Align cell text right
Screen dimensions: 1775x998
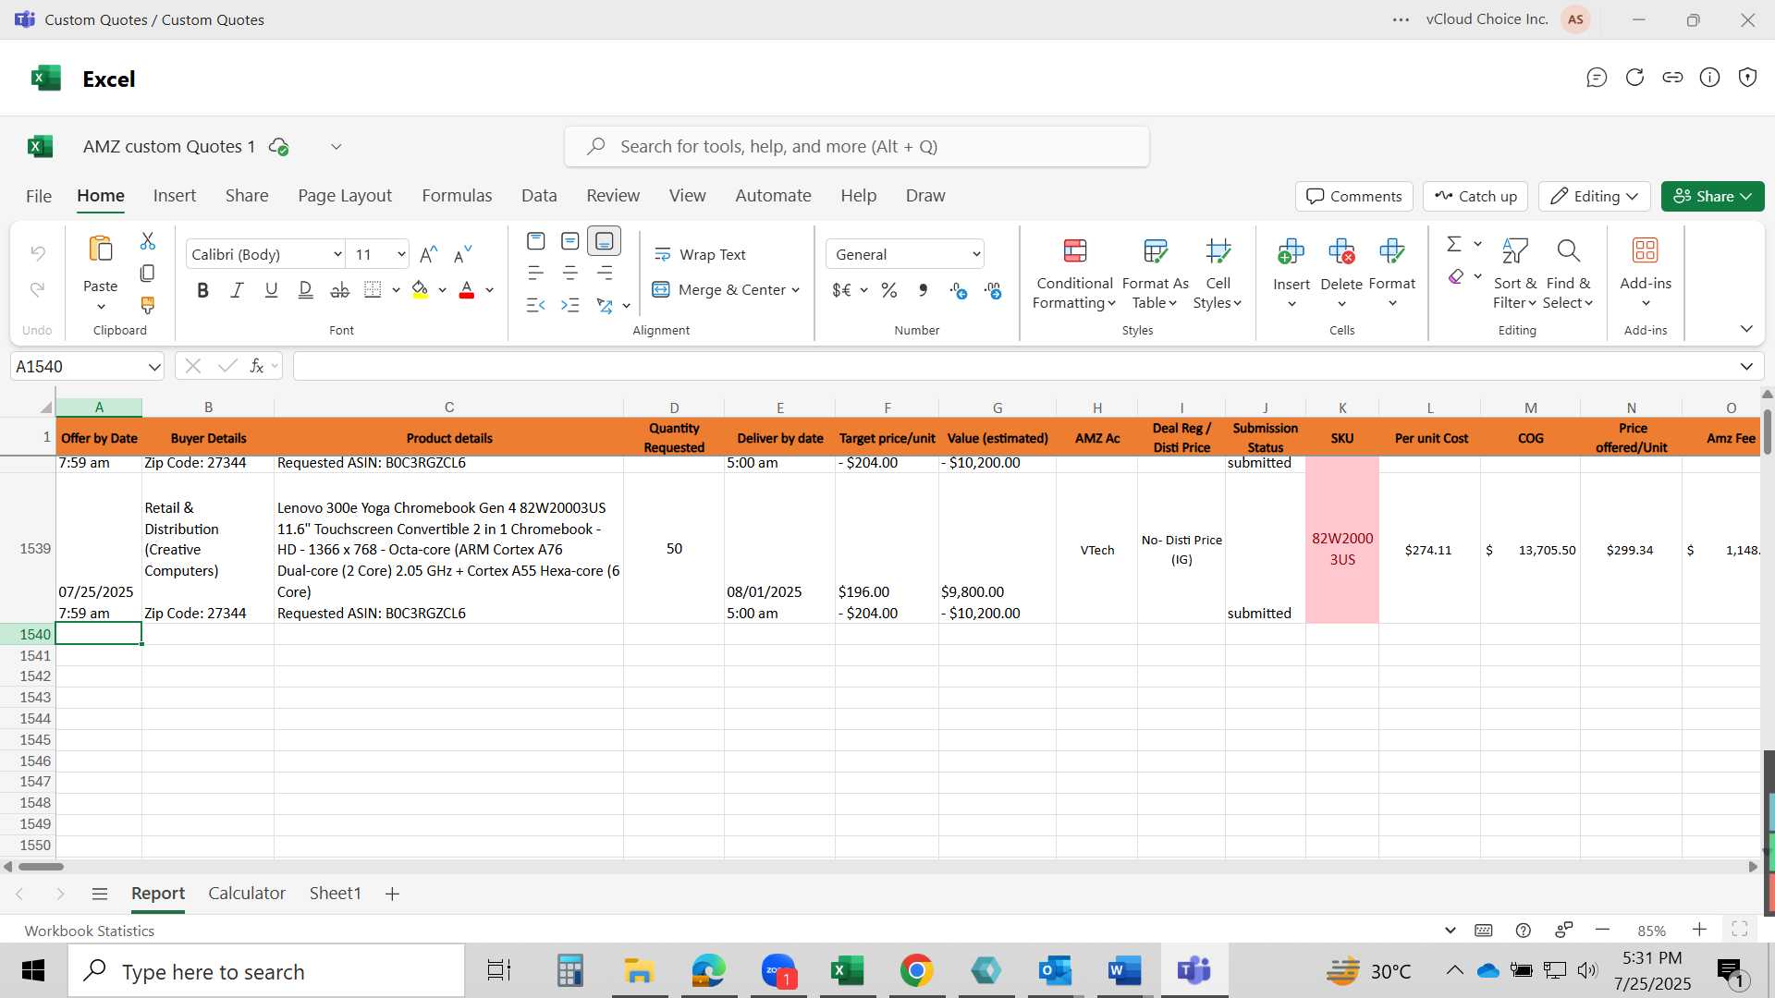point(605,273)
